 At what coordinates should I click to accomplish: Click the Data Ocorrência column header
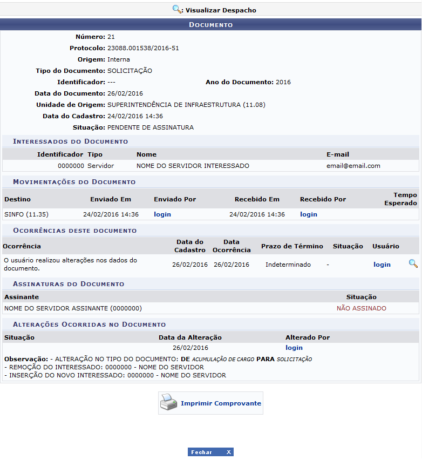(x=232, y=246)
